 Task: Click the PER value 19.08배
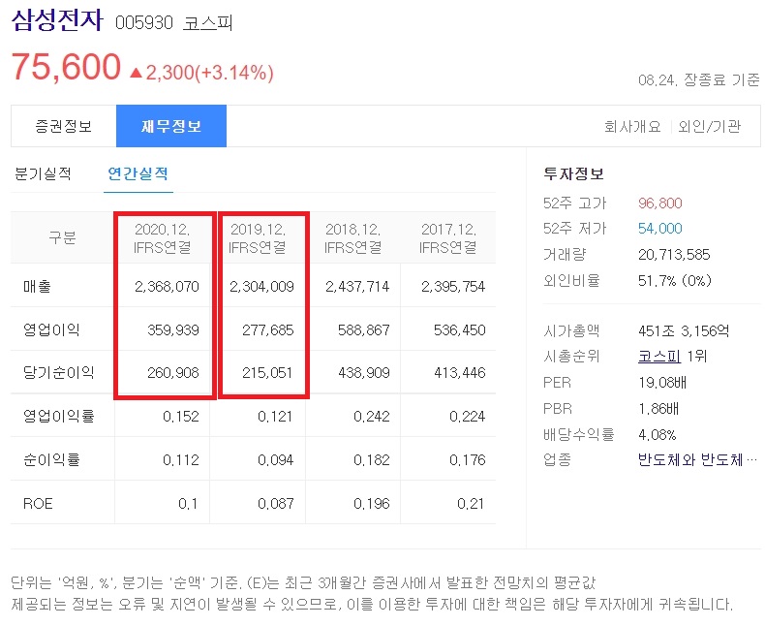pyautogui.click(x=662, y=383)
